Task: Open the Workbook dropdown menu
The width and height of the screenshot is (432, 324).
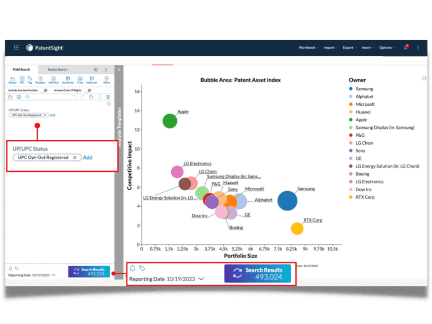Action: pyautogui.click(x=308, y=48)
